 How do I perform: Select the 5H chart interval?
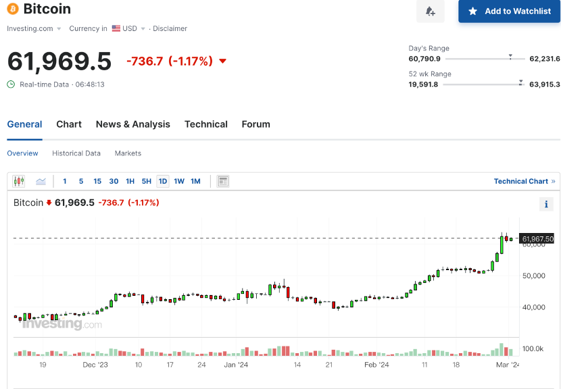pos(146,181)
